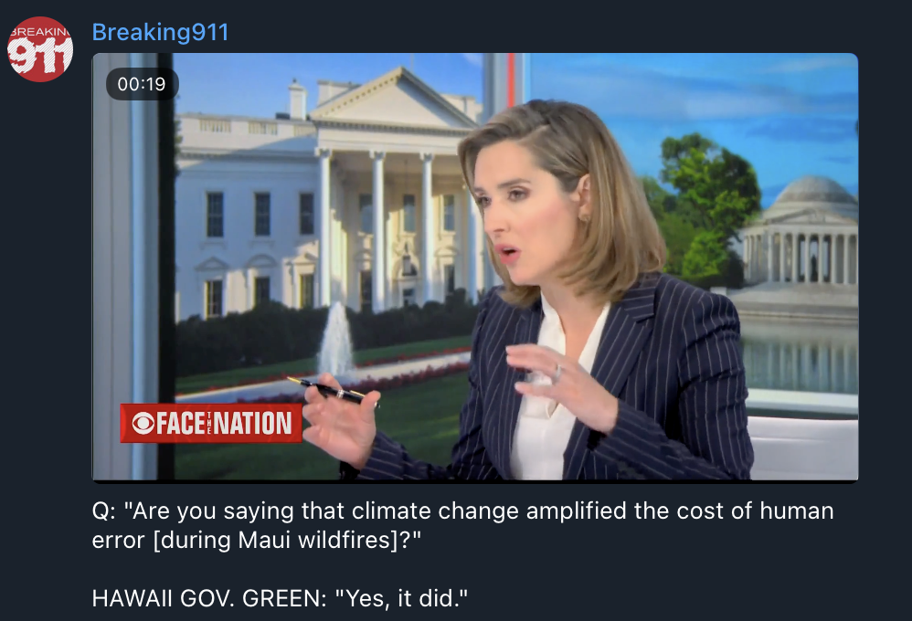Screen dimensions: 912x621
Task: Click the Hawaii Gov. Green reply line
Action: click(x=280, y=598)
